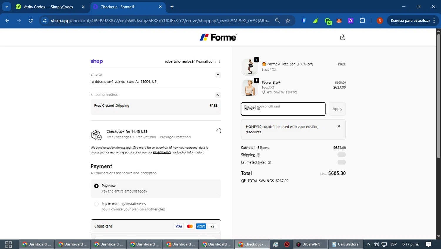441x249 pixels.
Task: Click the Bitwarden shield extension icon
Action: coord(304,21)
